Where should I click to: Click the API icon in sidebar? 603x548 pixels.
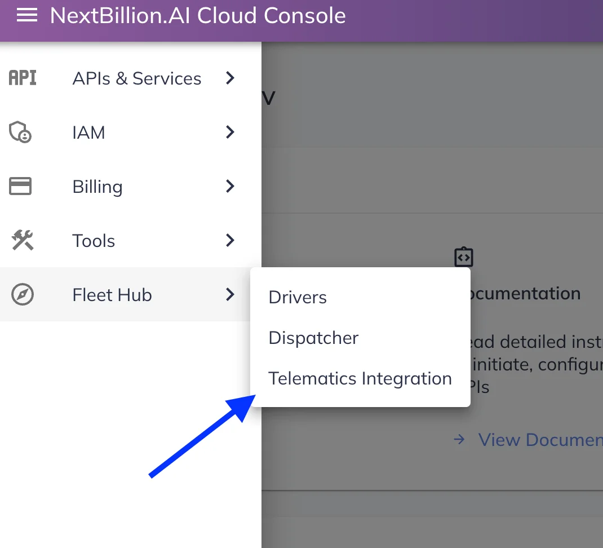(x=23, y=78)
